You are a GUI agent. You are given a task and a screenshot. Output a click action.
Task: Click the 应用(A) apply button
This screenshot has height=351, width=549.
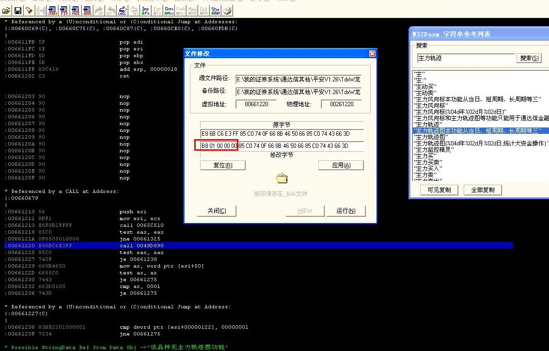341,165
